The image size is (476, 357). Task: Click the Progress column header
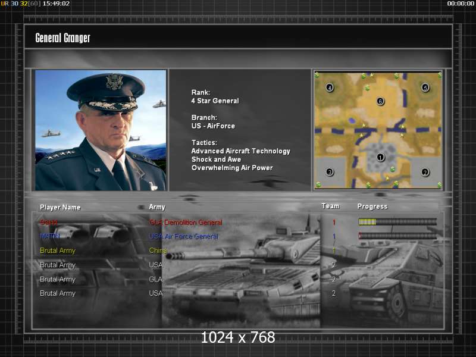[372, 206]
